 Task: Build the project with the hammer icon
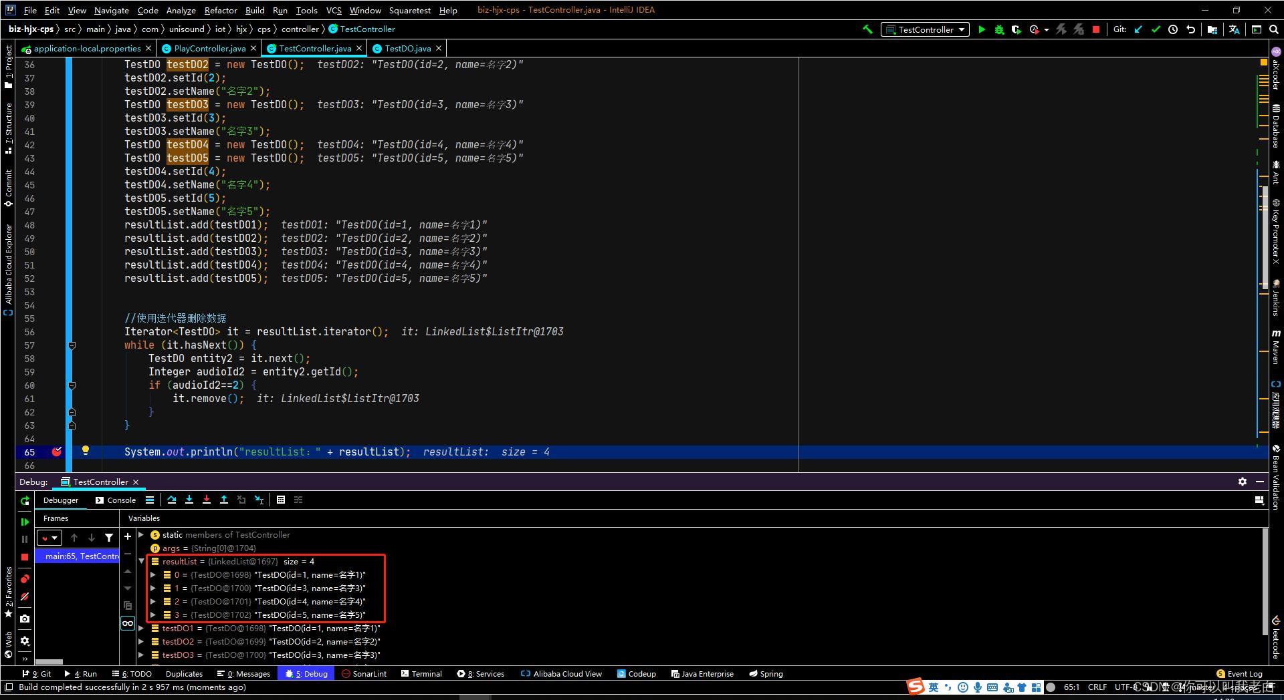pyautogui.click(x=868, y=29)
